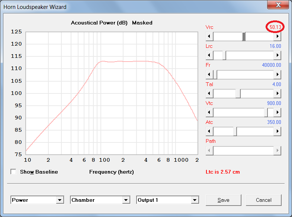
Task: Decrease Vrc with its left arrow
Action: coord(209,36)
